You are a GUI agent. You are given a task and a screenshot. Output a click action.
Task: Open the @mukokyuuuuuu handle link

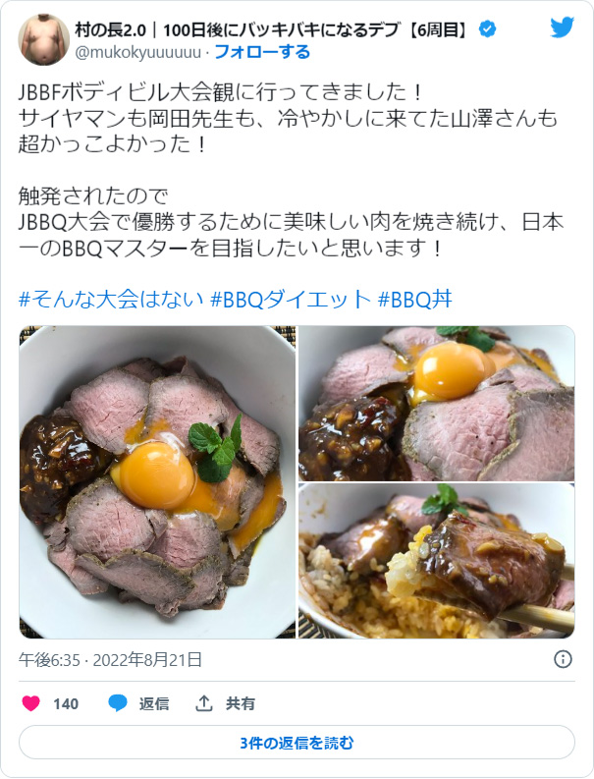coord(138,52)
